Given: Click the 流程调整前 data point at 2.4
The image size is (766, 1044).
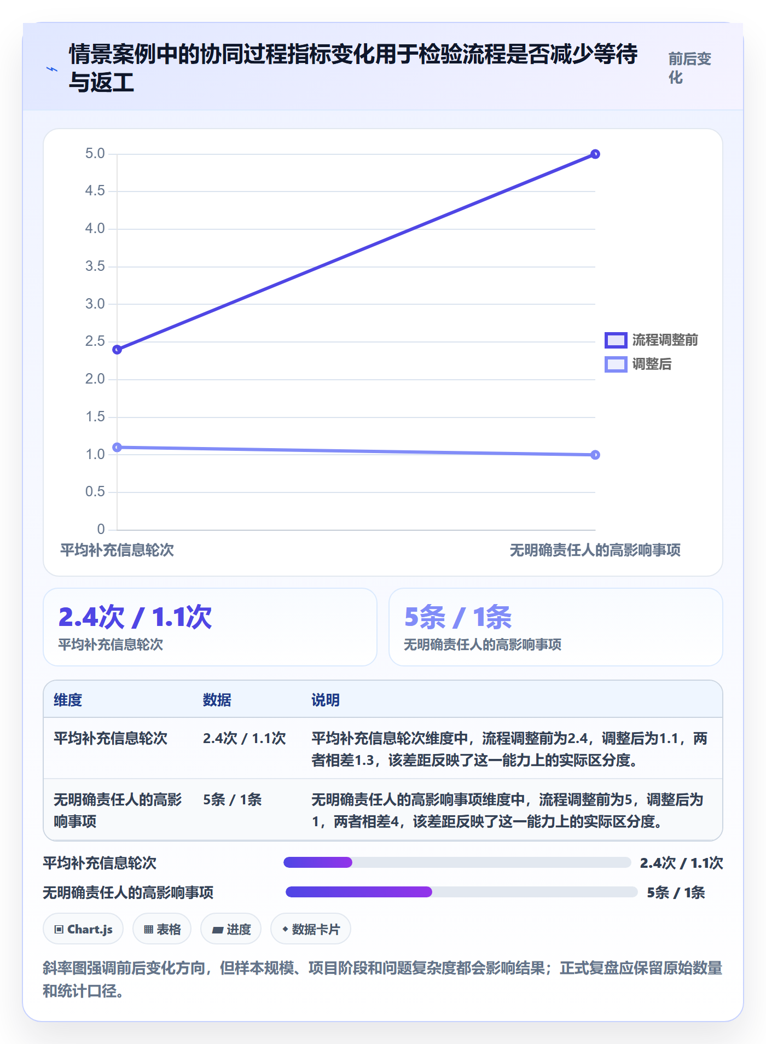Looking at the screenshot, I should pos(117,350).
